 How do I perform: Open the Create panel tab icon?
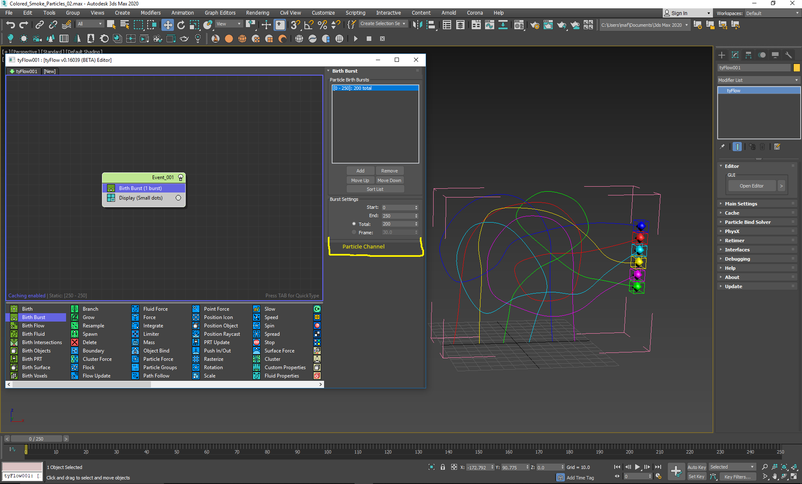[x=722, y=55]
